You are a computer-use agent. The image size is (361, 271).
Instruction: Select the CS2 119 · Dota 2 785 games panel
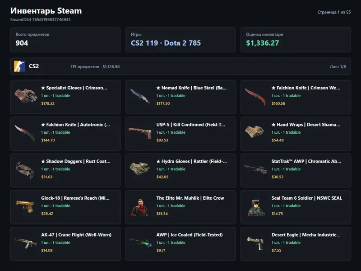click(x=180, y=40)
